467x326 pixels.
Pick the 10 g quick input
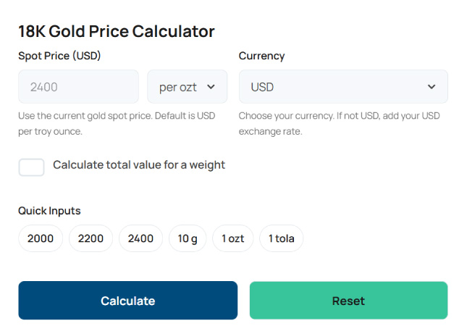(188, 238)
